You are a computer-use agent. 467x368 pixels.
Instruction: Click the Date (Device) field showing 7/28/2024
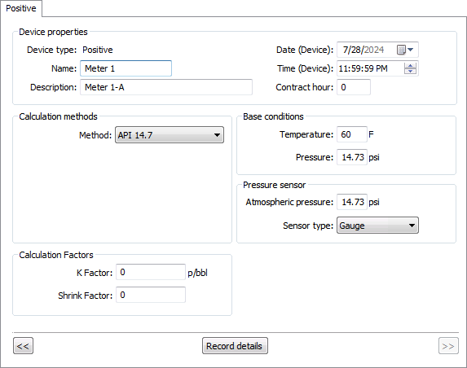pyautogui.click(x=377, y=50)
